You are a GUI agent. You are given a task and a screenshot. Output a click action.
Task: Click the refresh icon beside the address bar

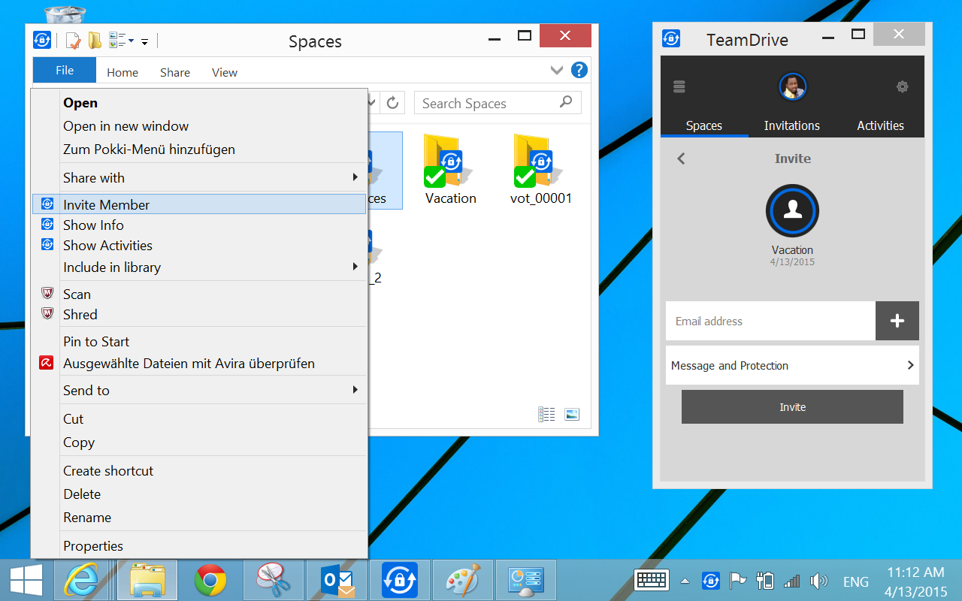click(392, 103)
